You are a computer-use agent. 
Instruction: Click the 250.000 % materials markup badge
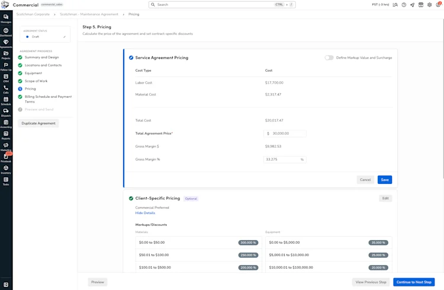click(248, 255)
